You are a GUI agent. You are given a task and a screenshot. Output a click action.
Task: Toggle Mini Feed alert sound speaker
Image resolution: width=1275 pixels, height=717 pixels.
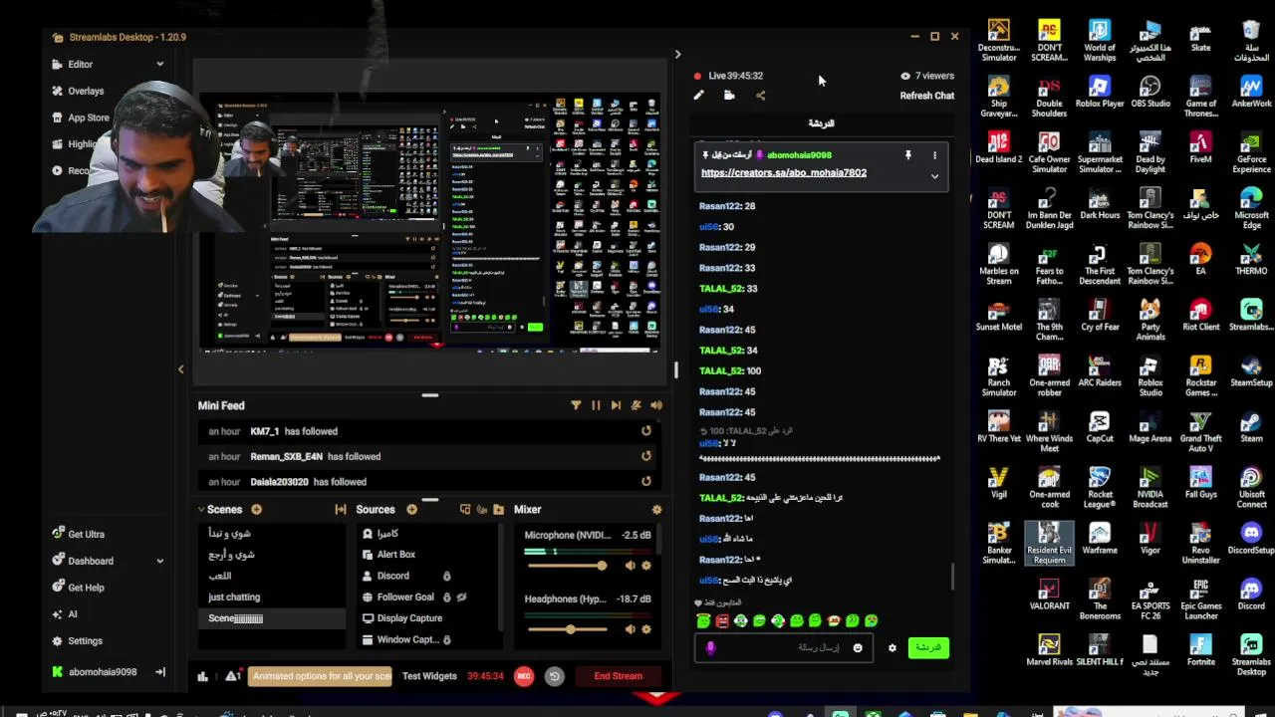[655, 405]
